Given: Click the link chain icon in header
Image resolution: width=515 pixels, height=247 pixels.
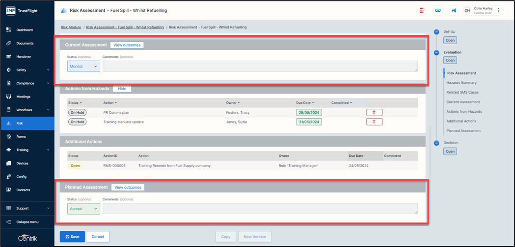Looking at the screenshot, I should coord(437,10).
